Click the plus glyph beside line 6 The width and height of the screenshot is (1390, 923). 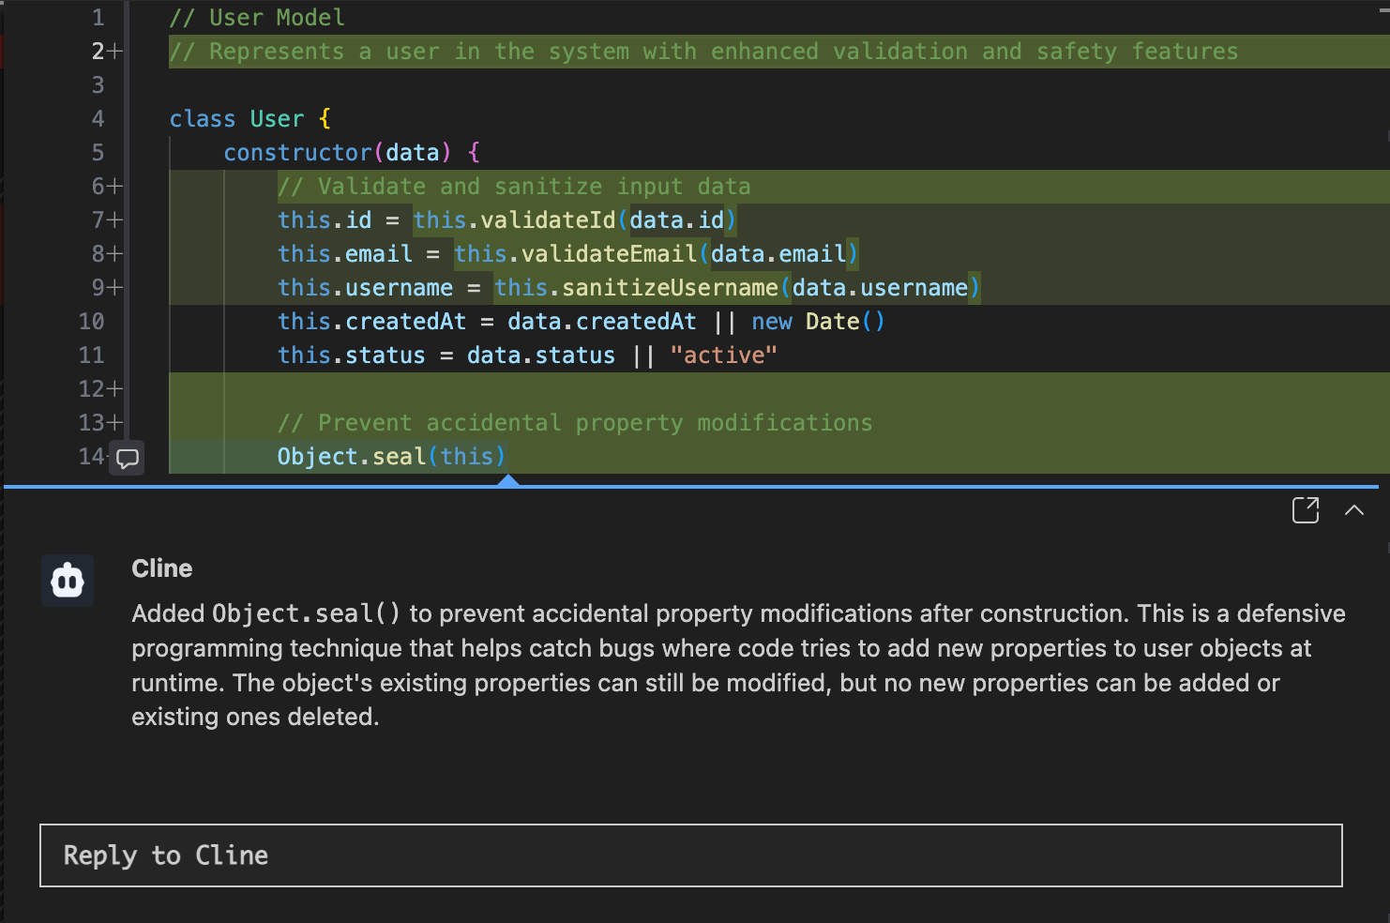[114, 187]
